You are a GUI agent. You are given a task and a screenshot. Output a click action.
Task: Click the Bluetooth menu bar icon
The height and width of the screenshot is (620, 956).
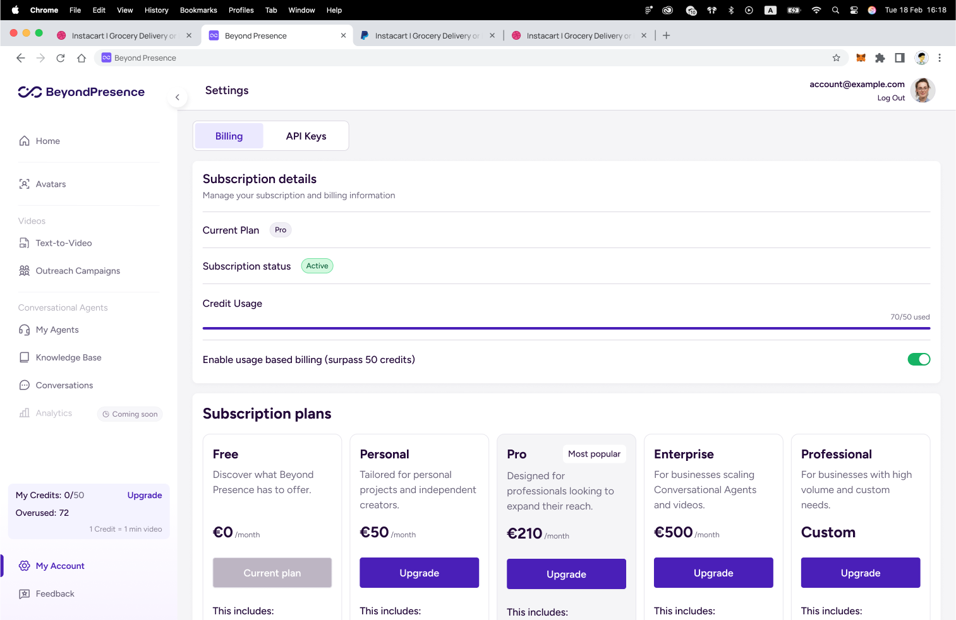[x=731, y=10]
